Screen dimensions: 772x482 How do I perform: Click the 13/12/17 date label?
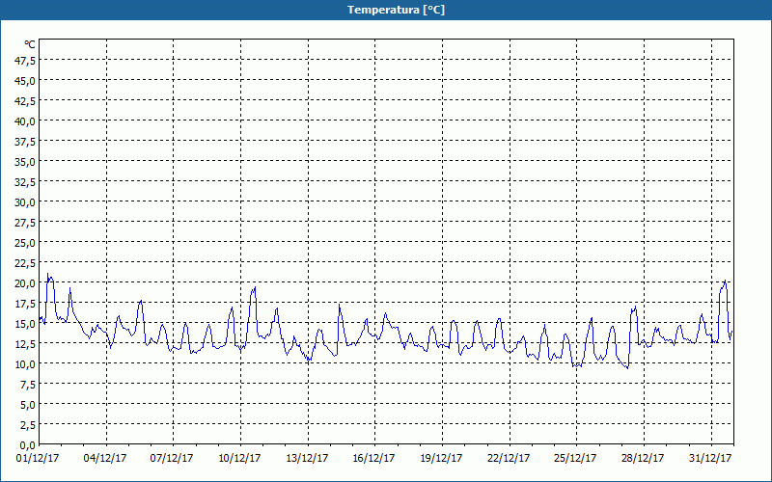[x=307, y=458]
